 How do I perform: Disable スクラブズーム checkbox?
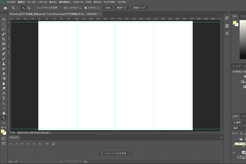pos(86,8)
